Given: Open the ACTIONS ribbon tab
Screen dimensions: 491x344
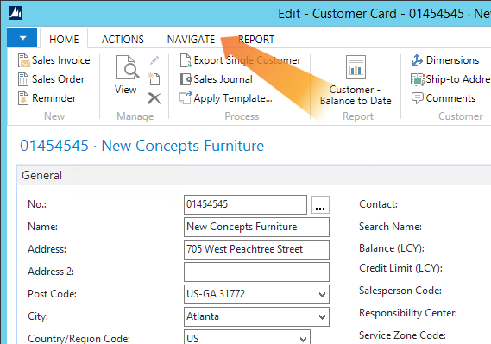Looking at the screenshot, I should [123, 39].
